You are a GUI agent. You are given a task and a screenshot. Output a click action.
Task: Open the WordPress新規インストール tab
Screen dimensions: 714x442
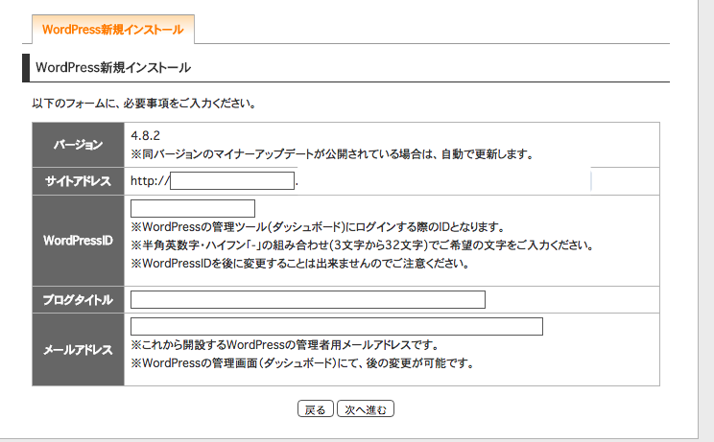point(113,30)
